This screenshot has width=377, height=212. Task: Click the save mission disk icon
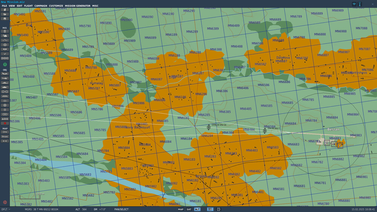(x=5, y=18)
